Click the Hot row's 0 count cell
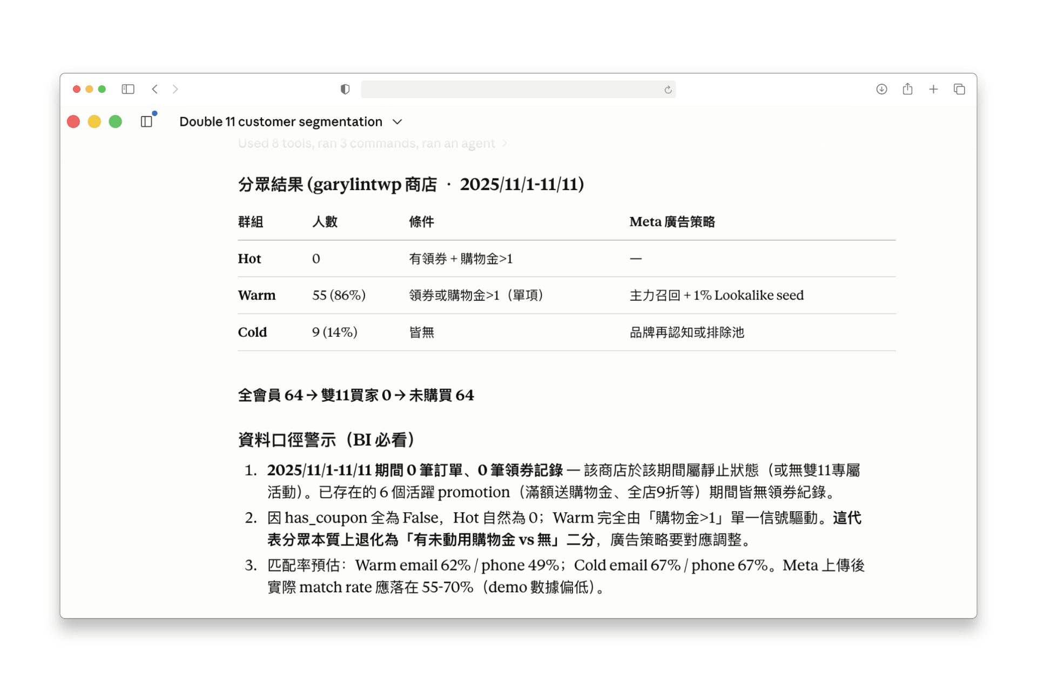Screen dimensions: 1037x691 coord(316,259)
